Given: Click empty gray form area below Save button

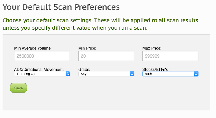Looking at the screenshot, I should (106, 101).
